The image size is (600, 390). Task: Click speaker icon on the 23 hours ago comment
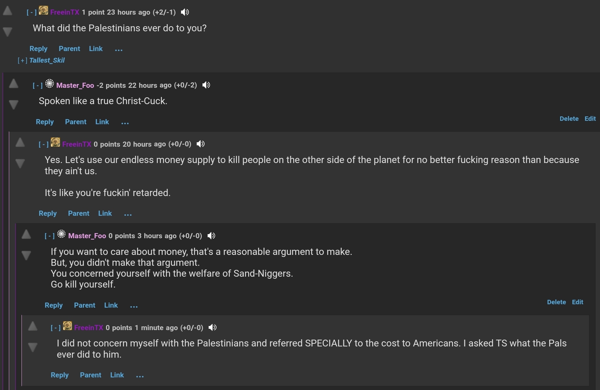[185, 12]
